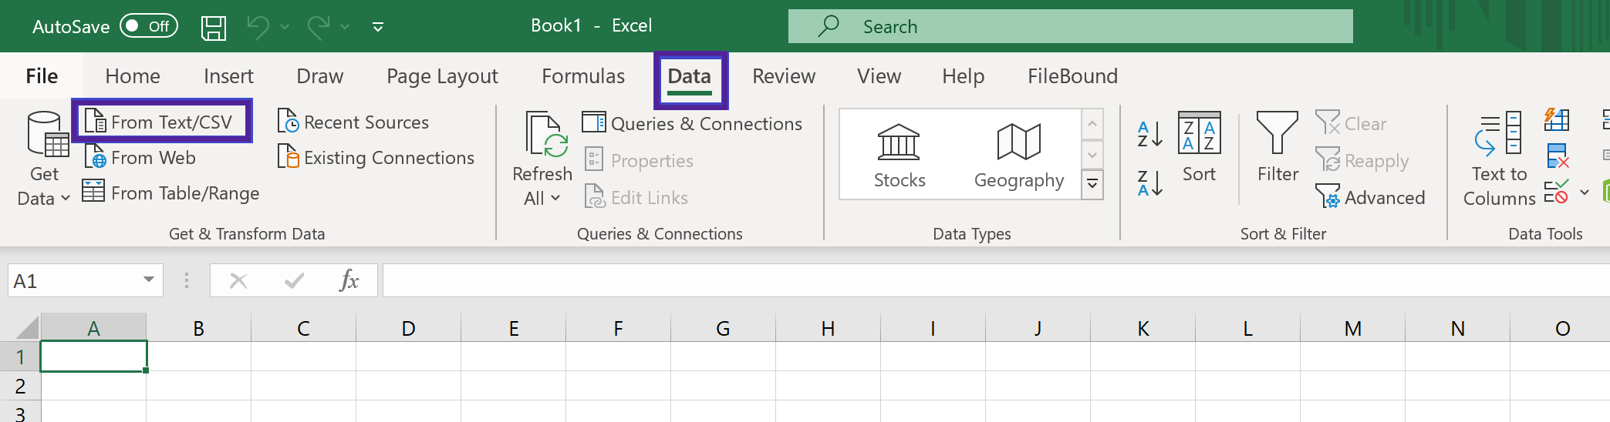Click the Properties button
Image resolution: width=1610 pixels, height=422 pixels.
click(639, 160)
